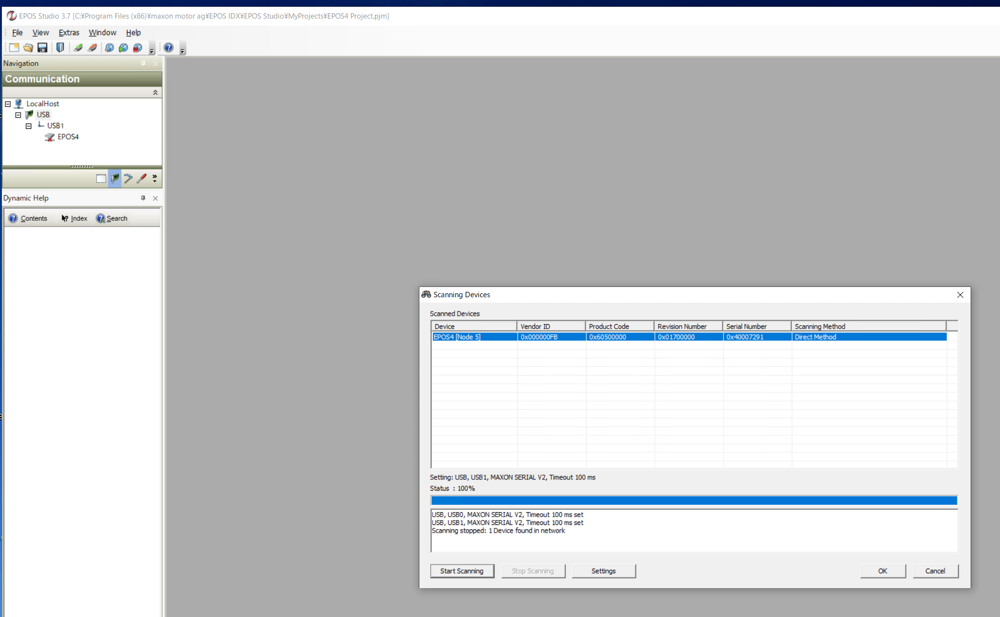Image resolution: width=1000 pixels, height=617 pixels.
Task: Click the New Project toolbar icon
Action: [x=14, y=47]
